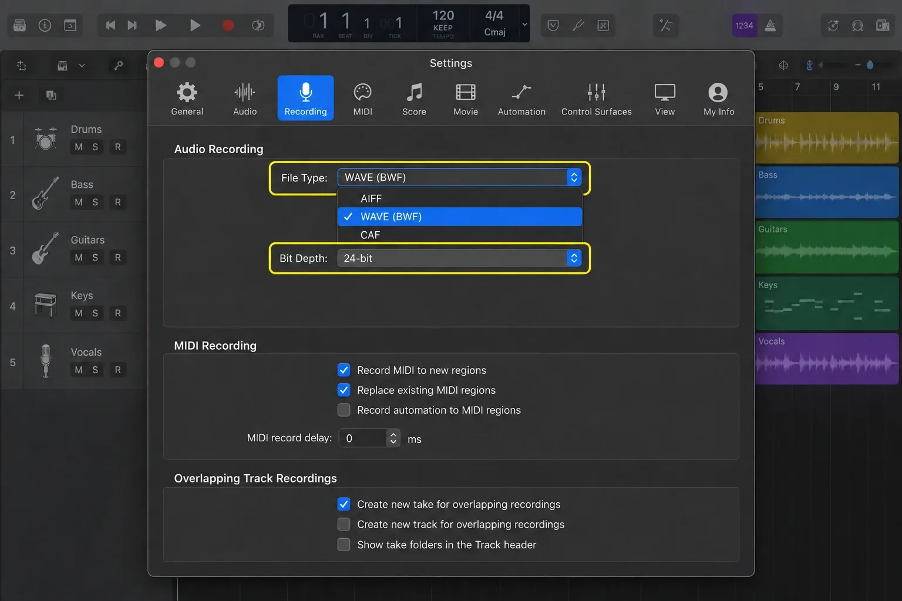Open the Library panel icon
Screen dimensions: 902x601
tap(19, 25)
